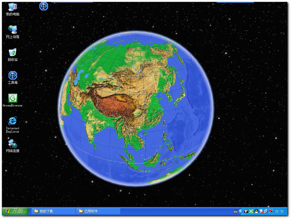
Task: Click the unlabeled 123 icon at top
Action: point(43,6)
